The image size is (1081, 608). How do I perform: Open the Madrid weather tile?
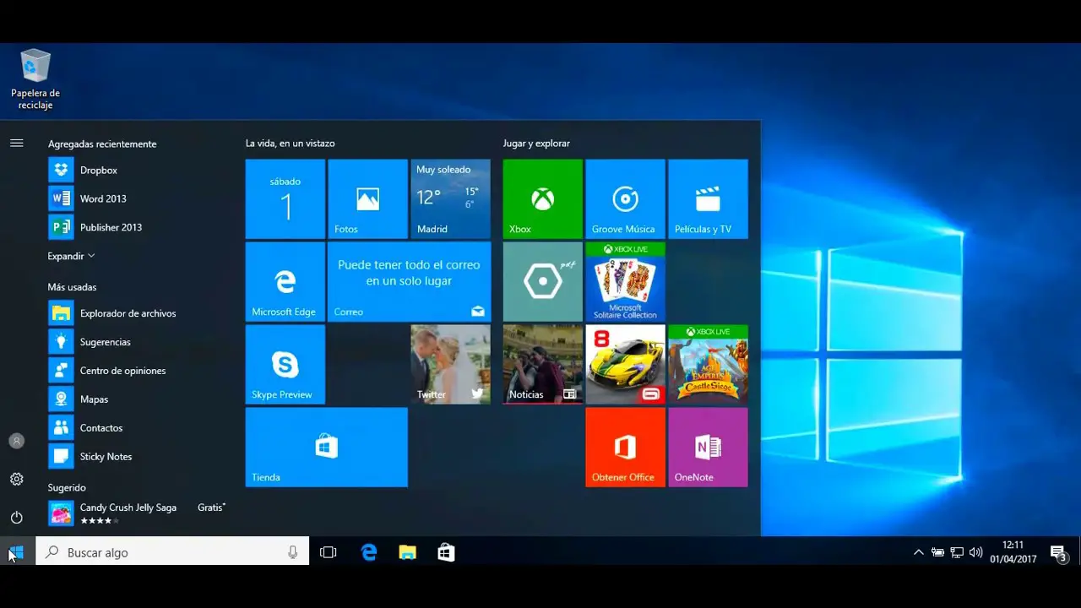tap(450, 199)
